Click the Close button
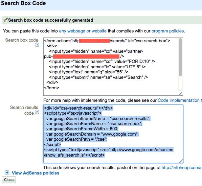 [x=9, y=180]
